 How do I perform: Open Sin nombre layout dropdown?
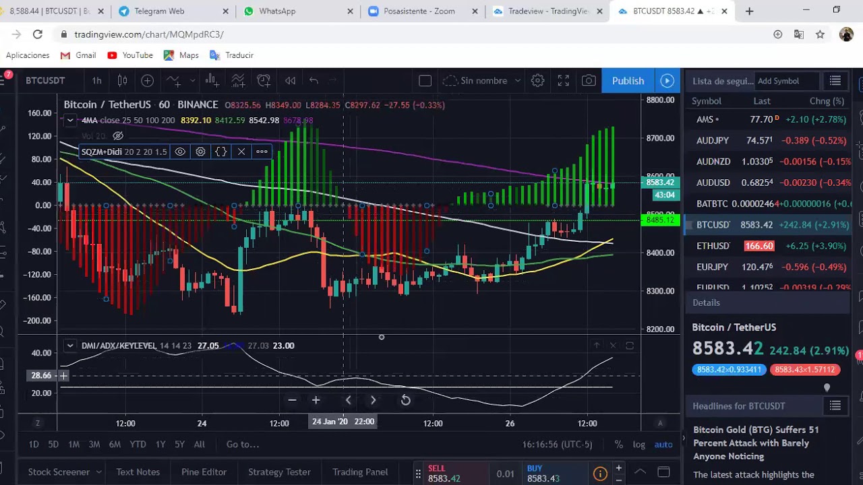[x=517, y=81]
